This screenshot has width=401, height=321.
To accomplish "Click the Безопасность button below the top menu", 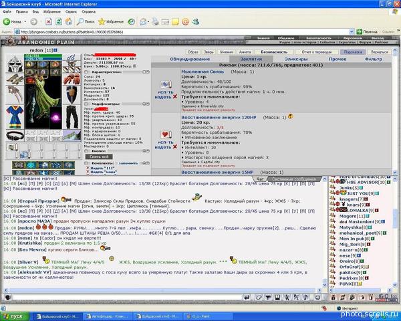I will click(274, 52).
